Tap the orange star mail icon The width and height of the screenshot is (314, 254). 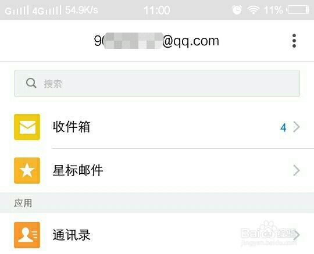(27, 170)
